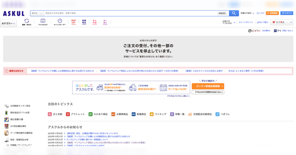
Task: Open the shopping cart カゴ
Action: [282, 22]
